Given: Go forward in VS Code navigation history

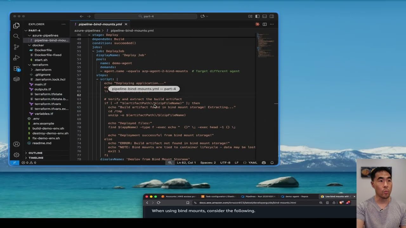Looking at the screenshot, I should coord(89,16).
